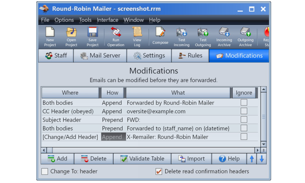Image resolution: width=305 pixels, height=183 pixels.
Task: Open the Outgoing Archive
Action: pos(245,37)
